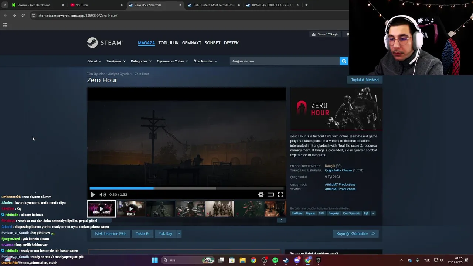Click the Nişancı tag
Image resolution: width=473 pixels, height=266 pixels.
coord(311,214)
